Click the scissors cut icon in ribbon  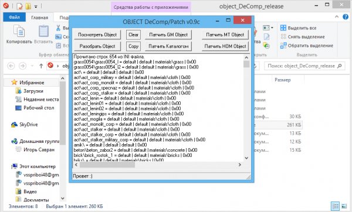tap(58, 28)
